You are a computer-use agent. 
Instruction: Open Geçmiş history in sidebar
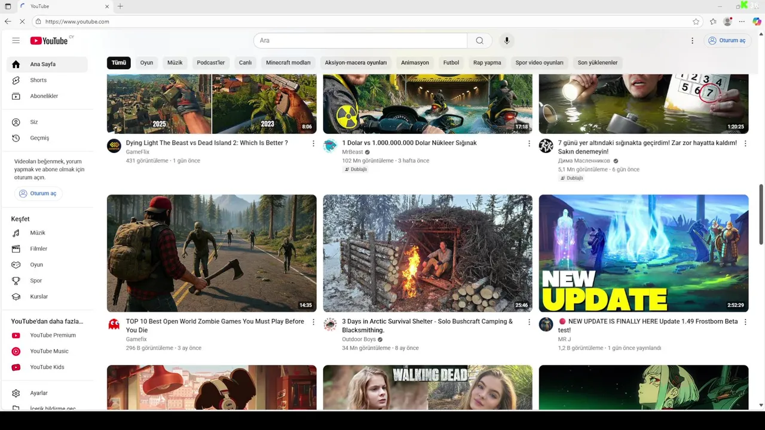[47, 138]
